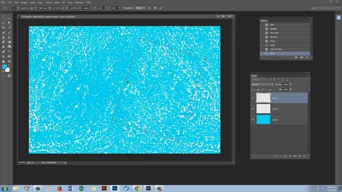
Task: Select the History Brush tool
Action: pos(9,37)
